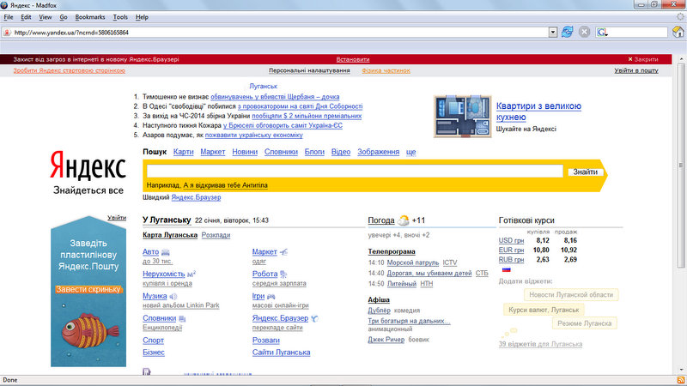Open 39 віджетів для Луганська link
This screenshot has height=386, width=687.
(540, 344)
